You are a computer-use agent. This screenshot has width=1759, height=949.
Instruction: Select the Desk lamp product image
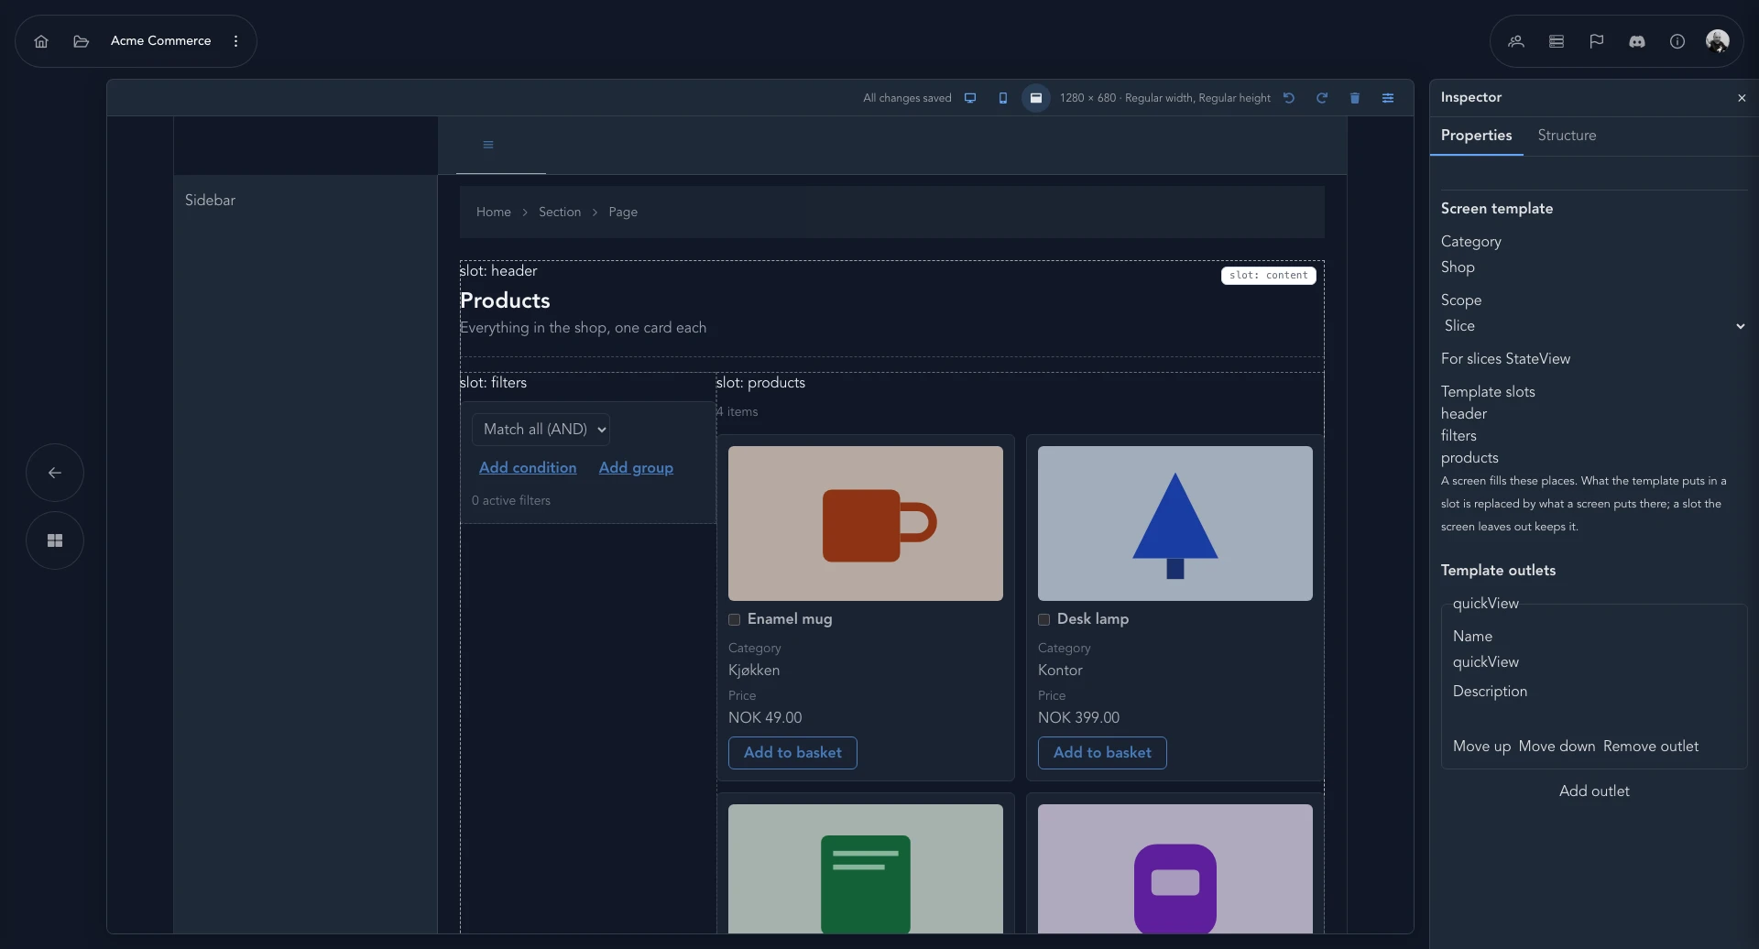1175,524
